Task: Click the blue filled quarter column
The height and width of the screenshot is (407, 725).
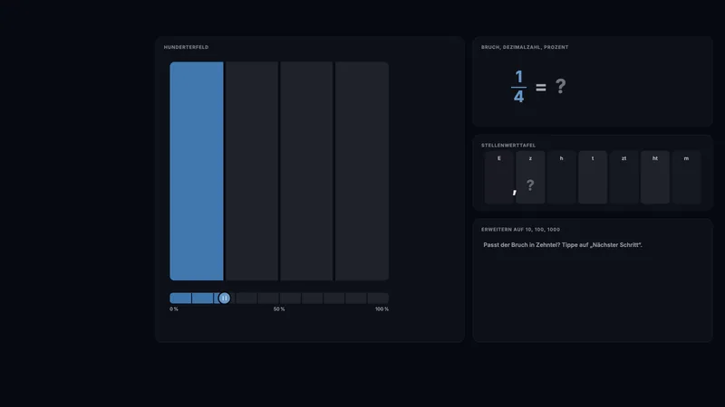Action: (197, 171)
